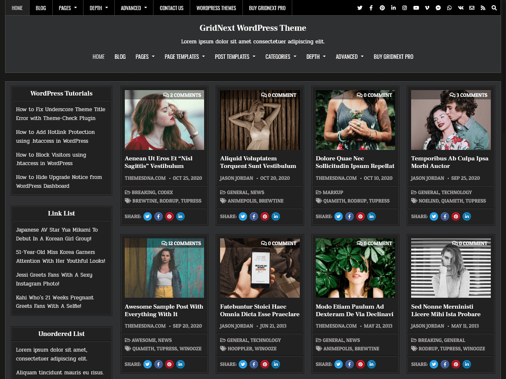
Task: Open "Temporibus Ab Culpa Ipsa Morbi Auctor" post
Action: coord(450,162)
